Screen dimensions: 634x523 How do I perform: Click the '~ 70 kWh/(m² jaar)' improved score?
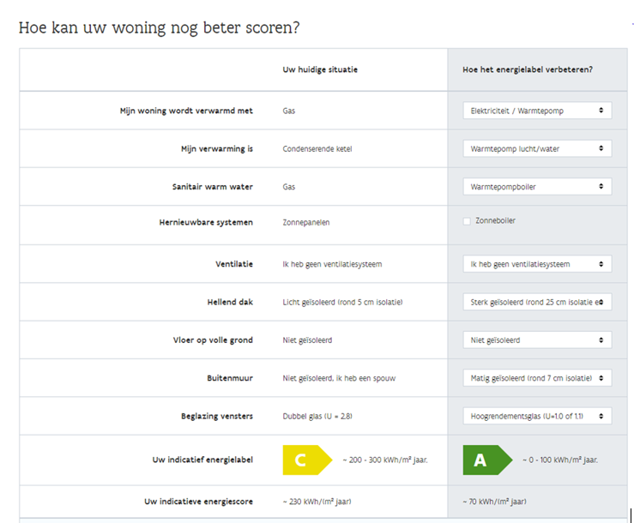point(494,502)
